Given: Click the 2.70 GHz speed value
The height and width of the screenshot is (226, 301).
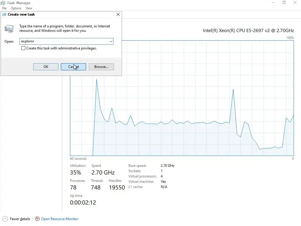Looking at the screenshot, I should point(103,172).
